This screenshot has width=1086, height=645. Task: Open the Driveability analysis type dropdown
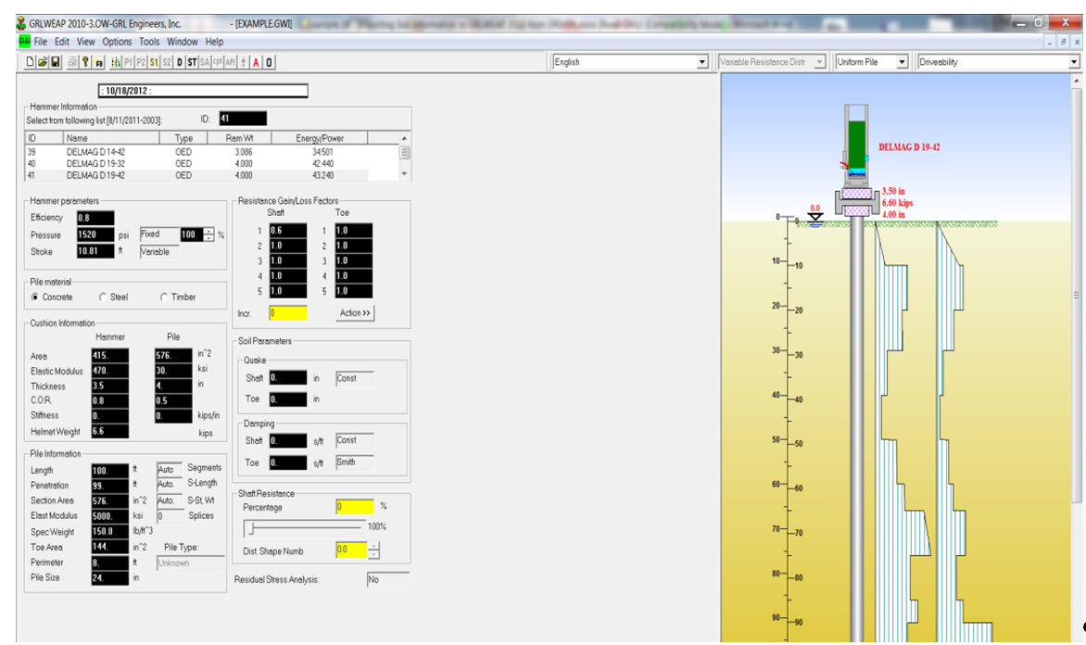[x=1074, y=62]
